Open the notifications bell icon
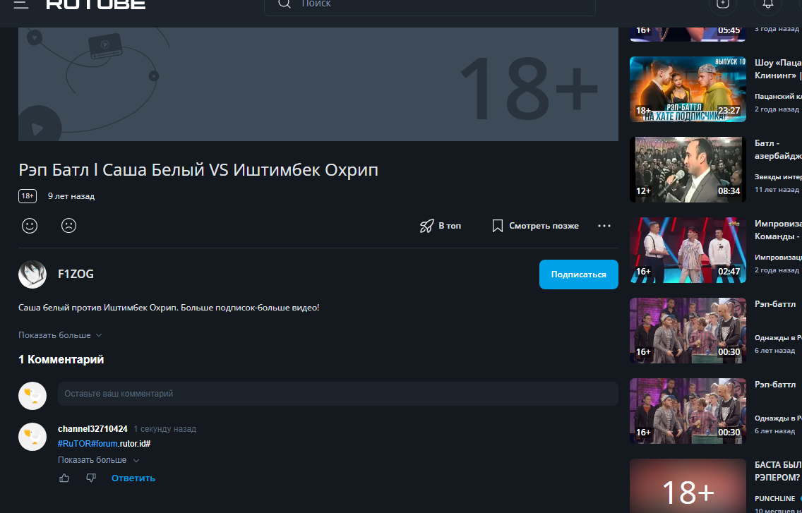Screen dimensions: 802x513 point(767,4)
